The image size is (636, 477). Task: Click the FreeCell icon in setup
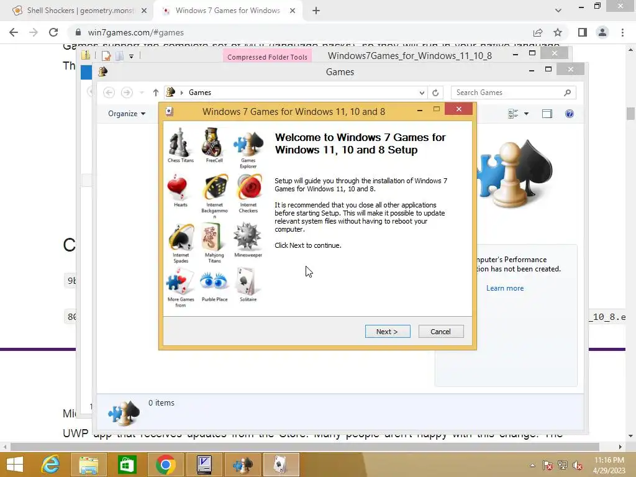point(214,142)
